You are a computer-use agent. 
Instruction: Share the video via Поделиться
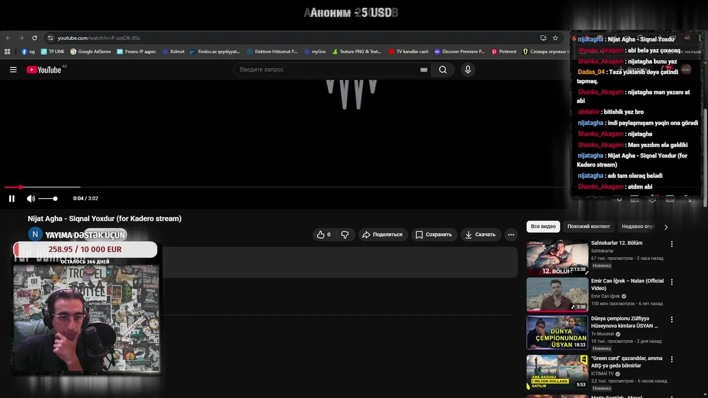(382, 234)
